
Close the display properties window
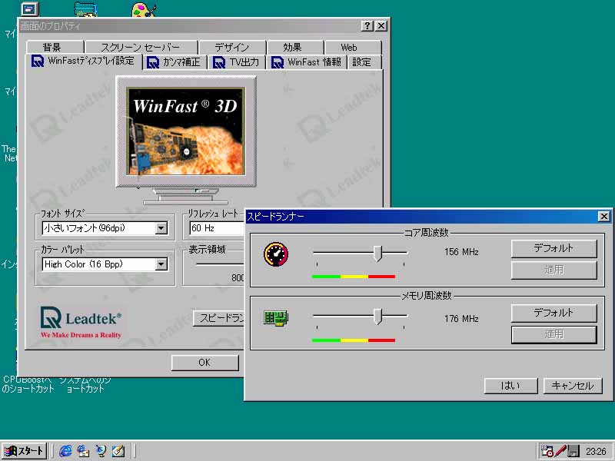(381, 26)
